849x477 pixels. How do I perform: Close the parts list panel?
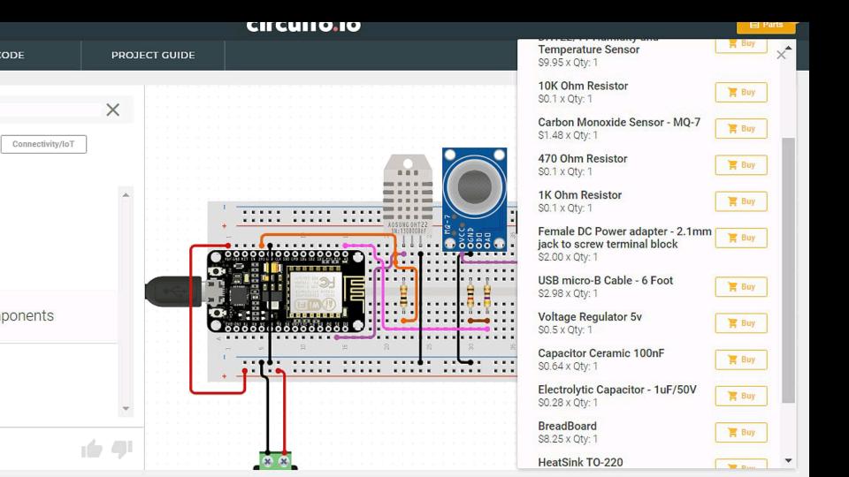coord(781,56)
